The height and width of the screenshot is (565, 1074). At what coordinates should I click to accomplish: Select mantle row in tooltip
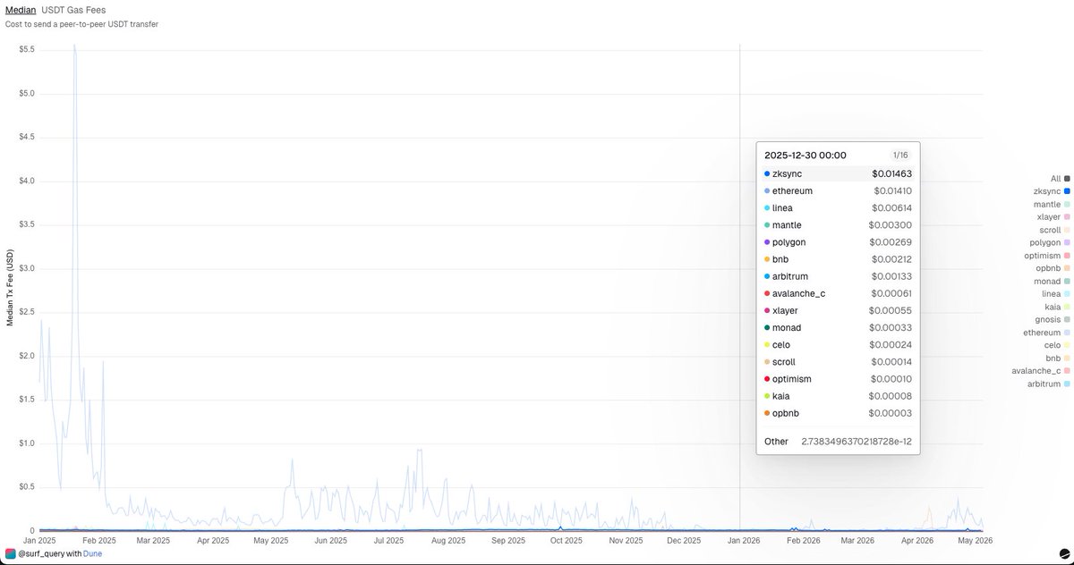838,225
